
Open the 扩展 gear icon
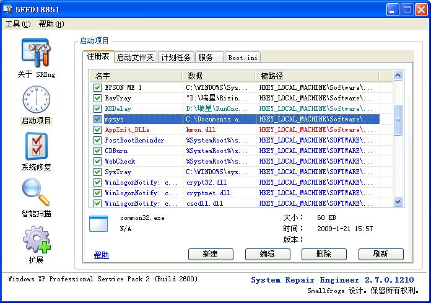pos(37,239)
